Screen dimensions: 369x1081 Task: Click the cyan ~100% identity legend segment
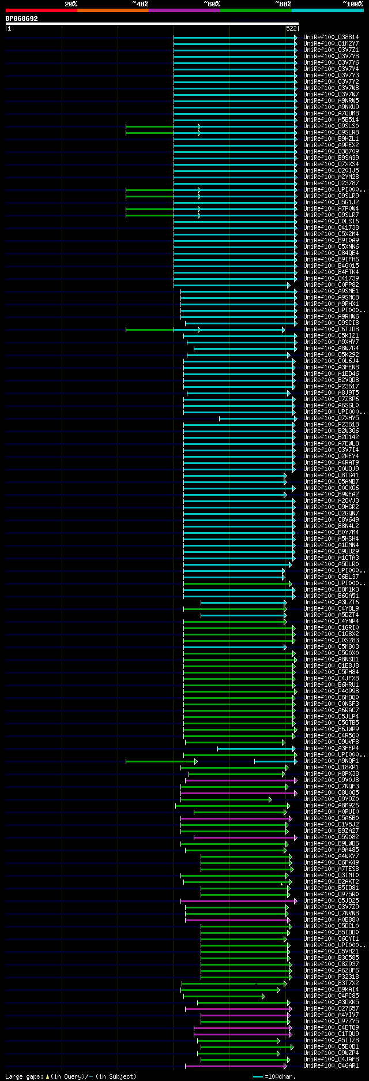pyautogui.click(x=327, y=10)
